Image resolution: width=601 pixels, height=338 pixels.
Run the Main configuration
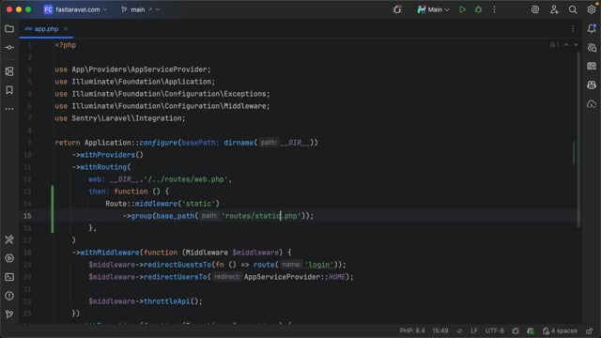tap(462, 9)
